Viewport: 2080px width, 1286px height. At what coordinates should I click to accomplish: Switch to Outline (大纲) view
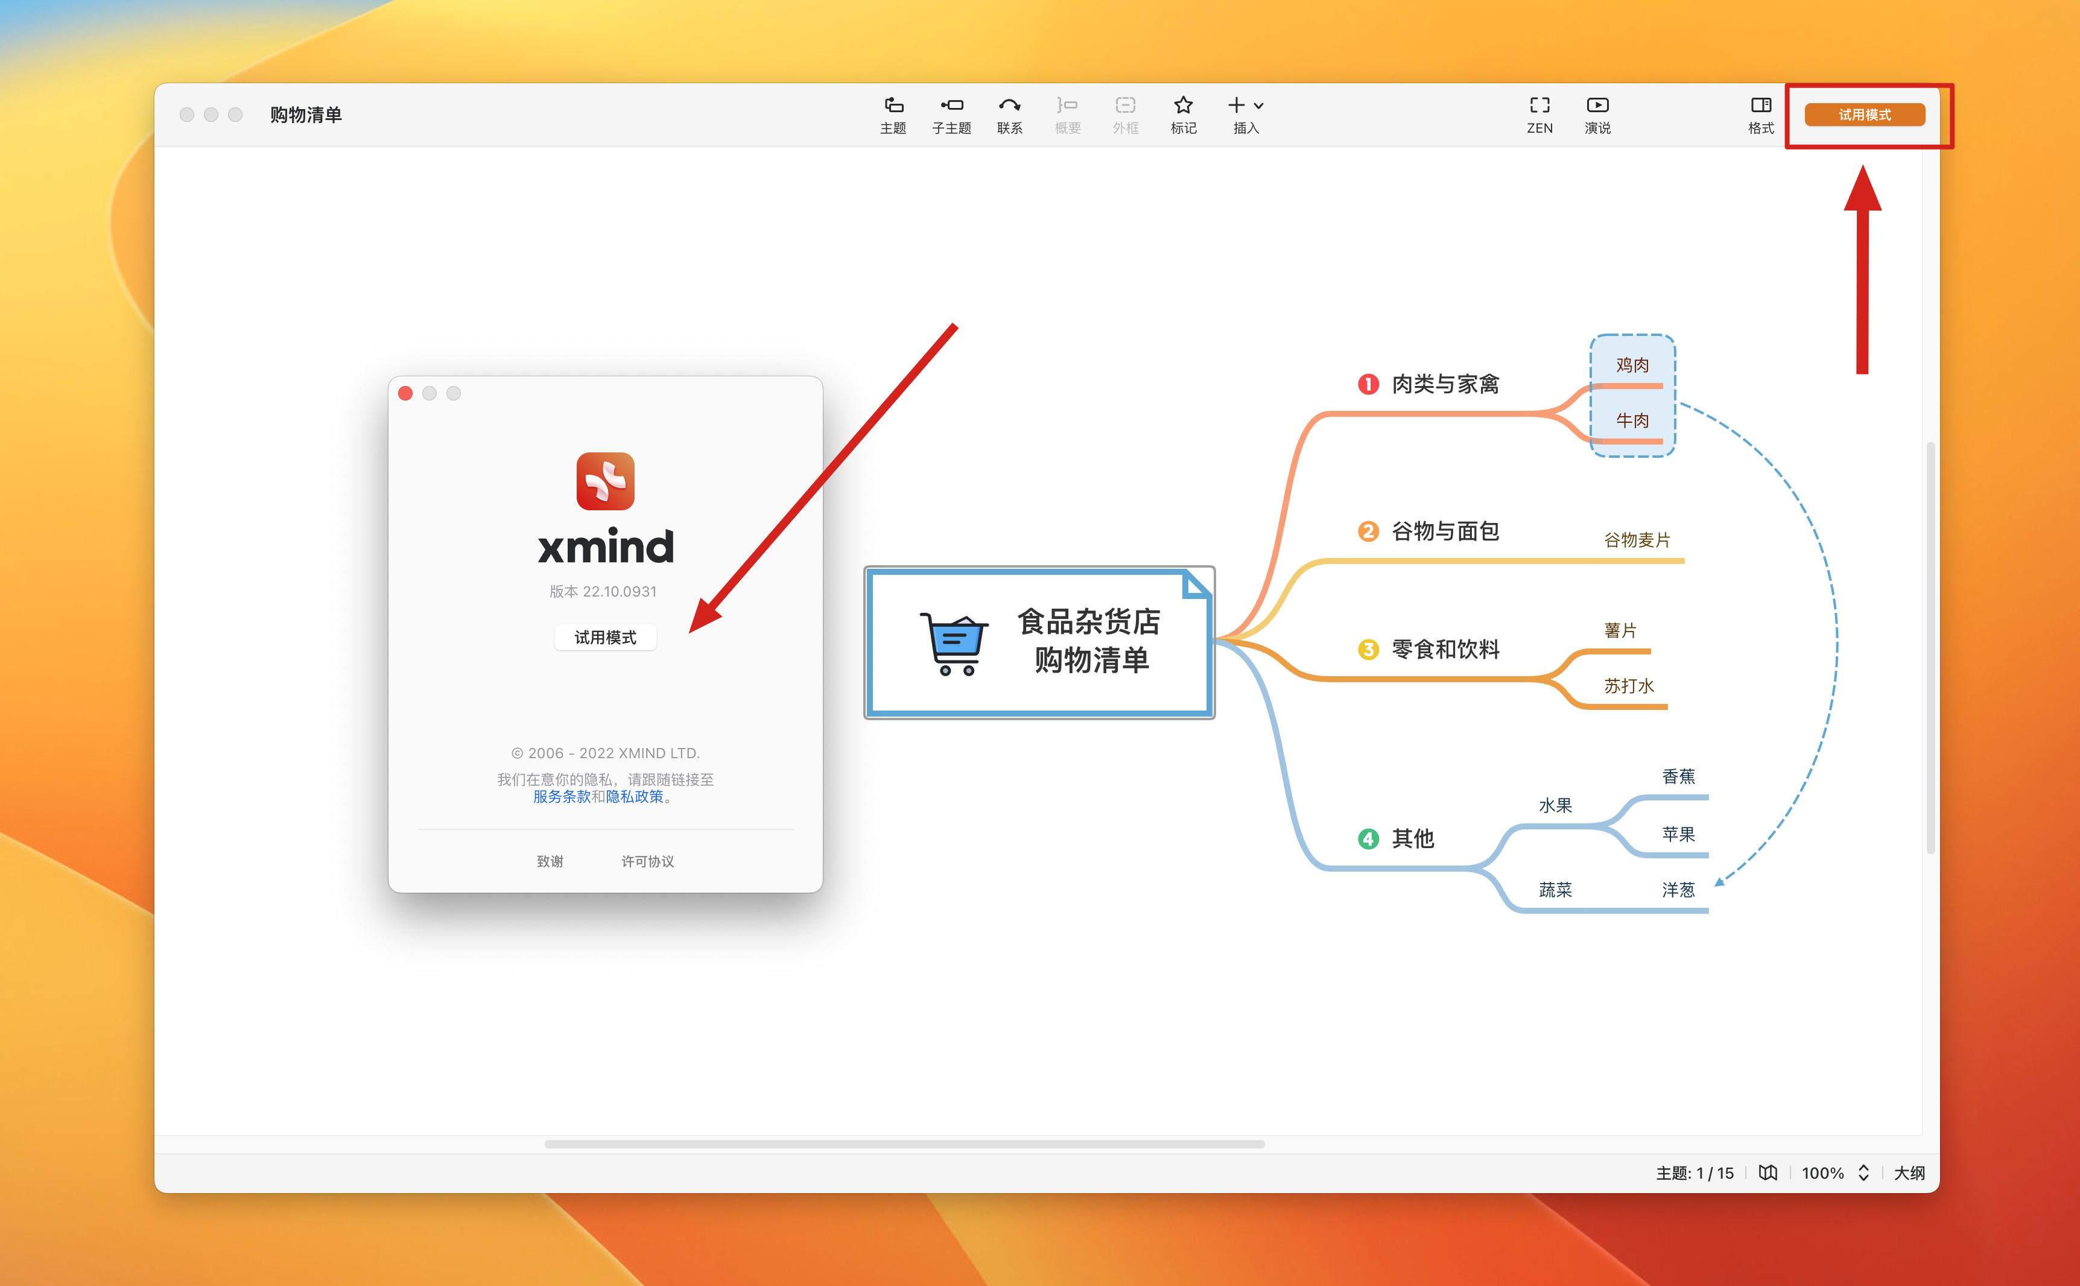pyautogui.click(x=1909, y=1173)
